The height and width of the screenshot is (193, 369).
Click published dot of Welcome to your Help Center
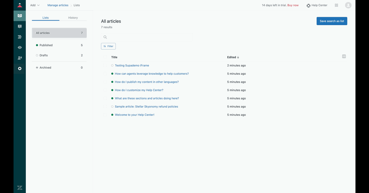(x=112, y=115)
